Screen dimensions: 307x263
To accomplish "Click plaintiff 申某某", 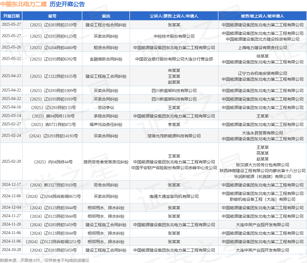I will pos(174,70).
